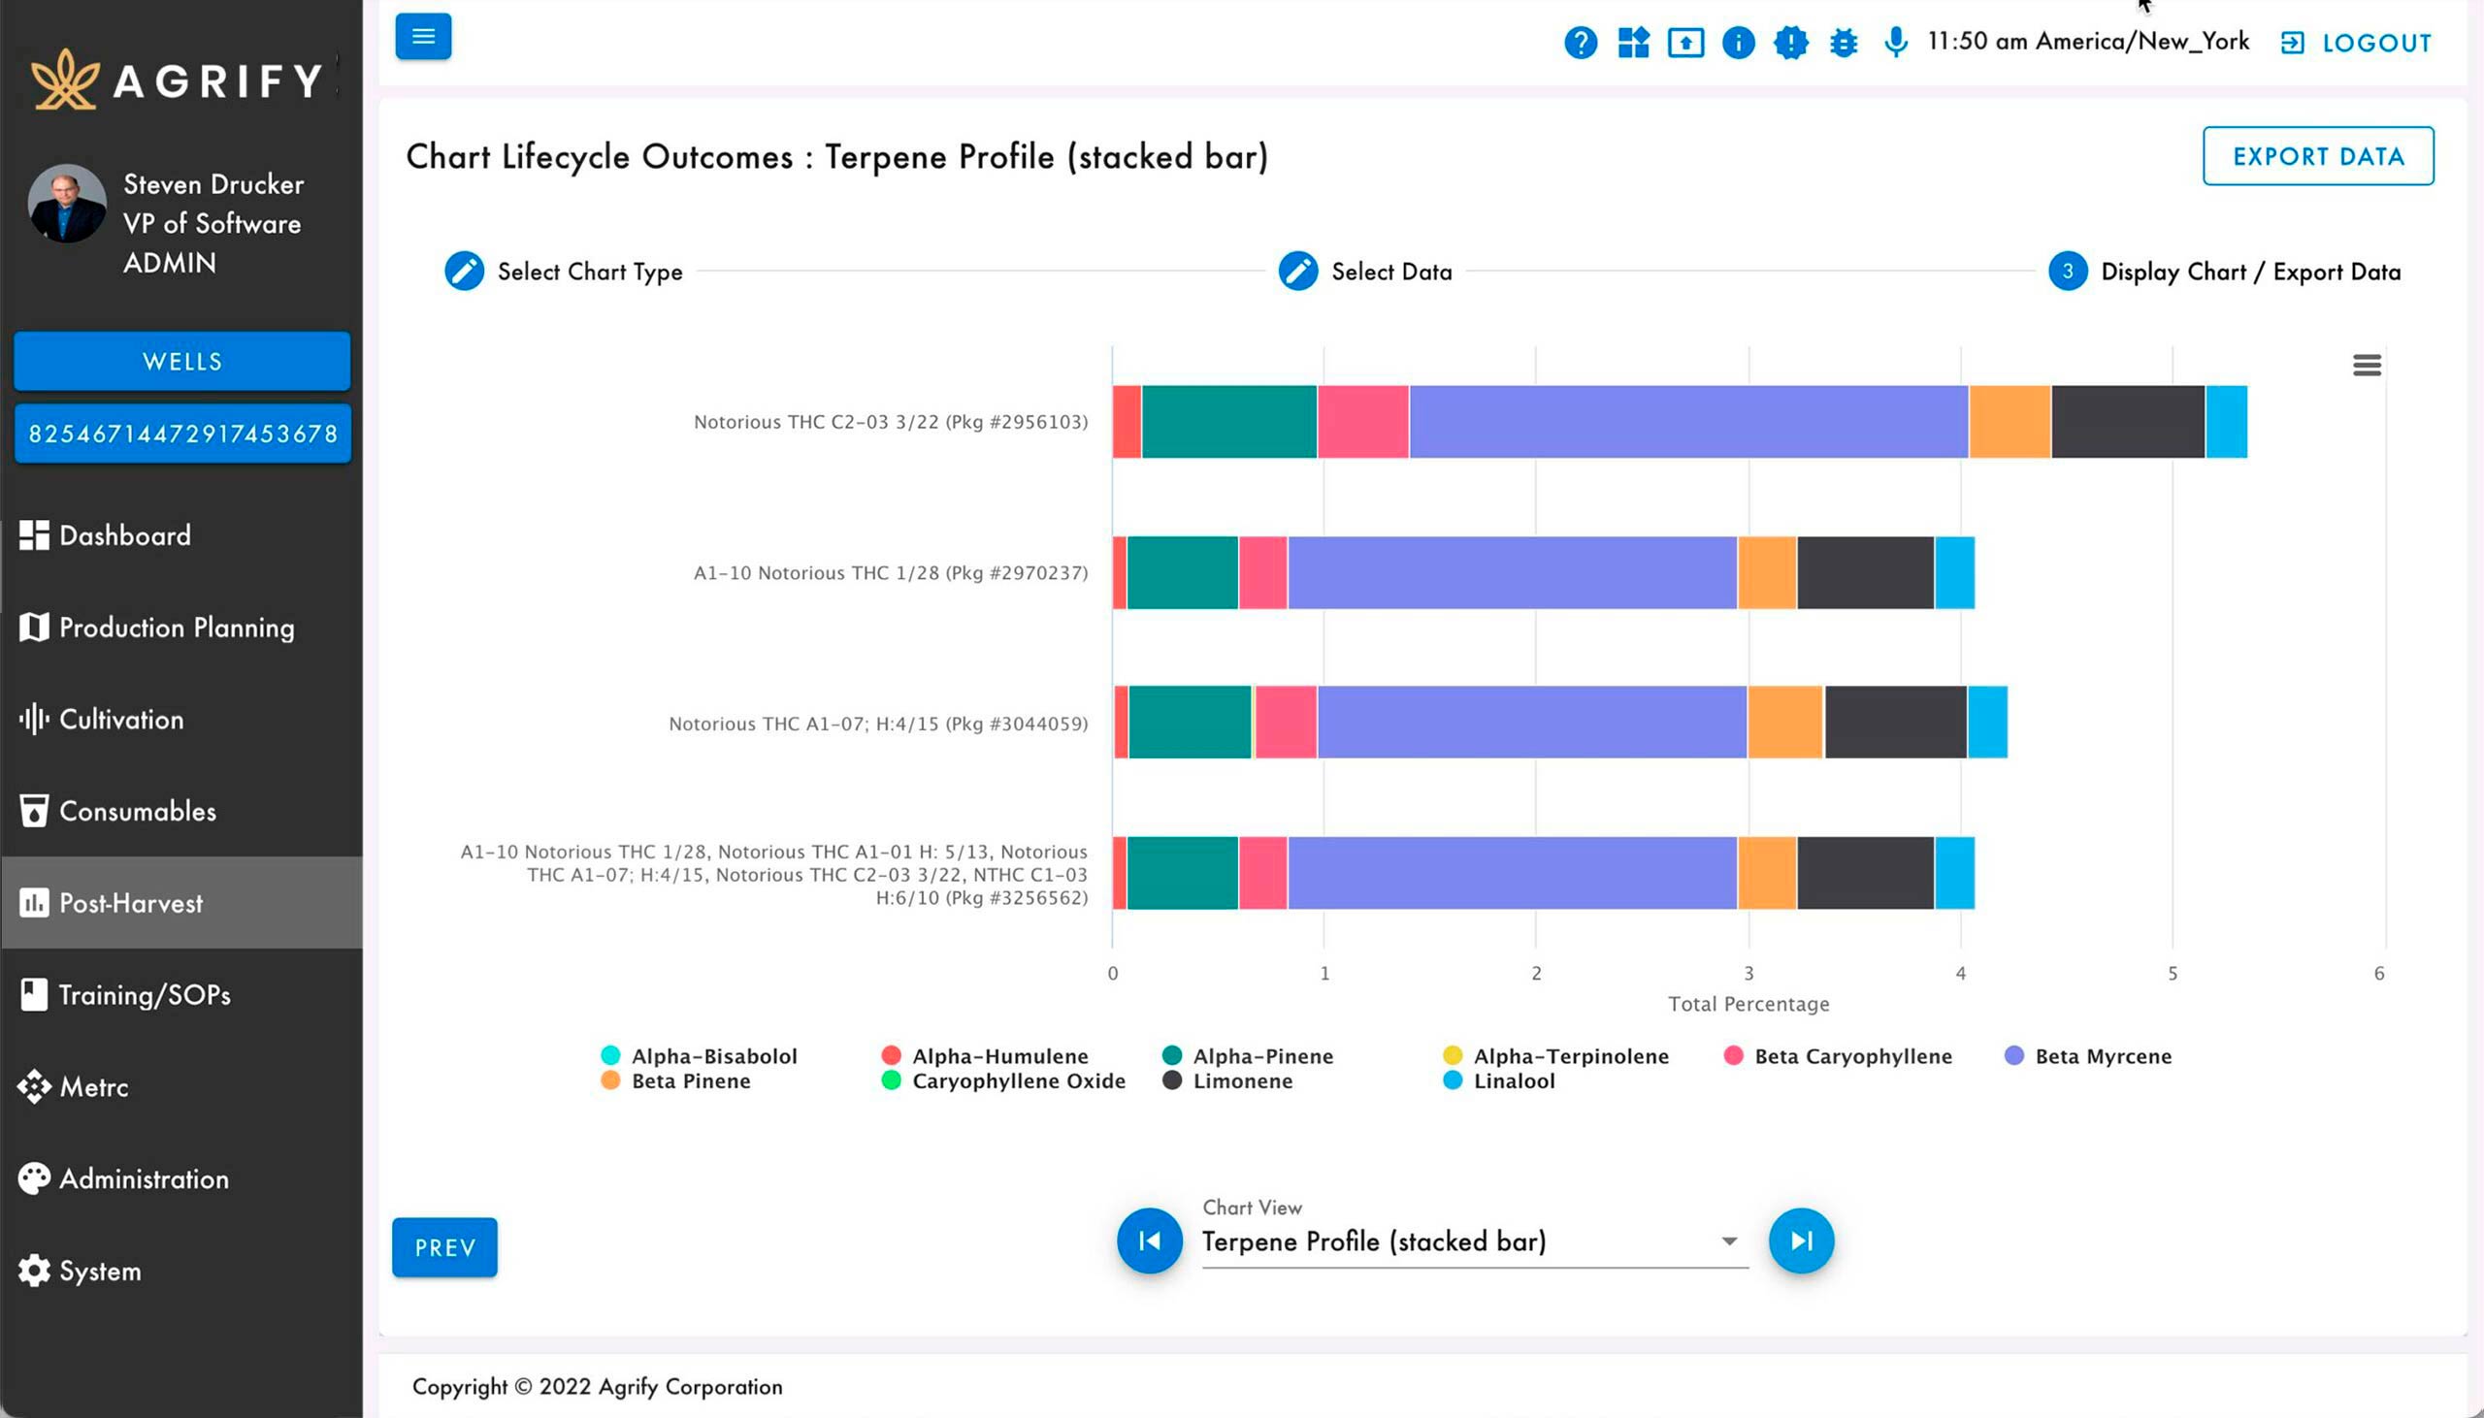Image resolution: width=2484 pixels, height=1418 pixels.
Task: Click Alpha-Pinene teal segment for Pkg #3044059
Action: (1191, 722)
